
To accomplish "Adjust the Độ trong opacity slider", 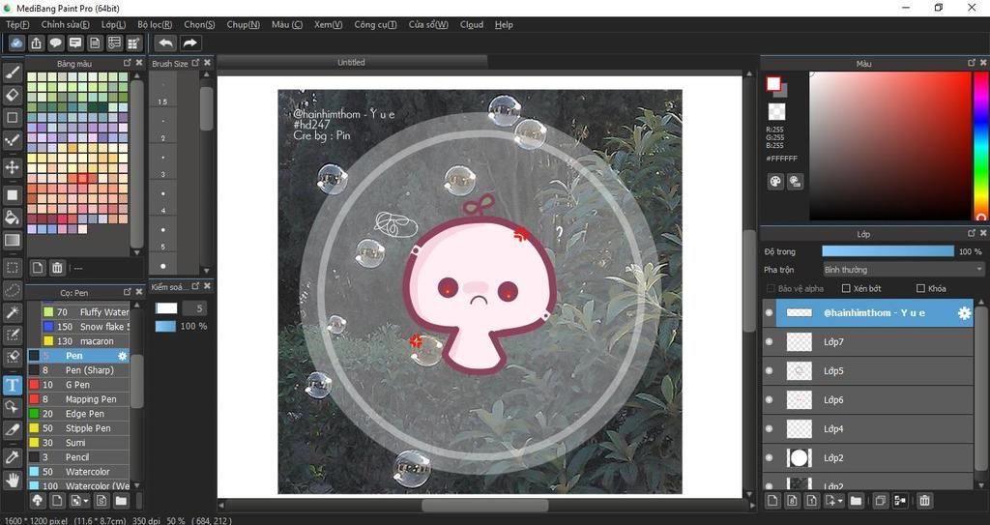I will tap(888, 251).
